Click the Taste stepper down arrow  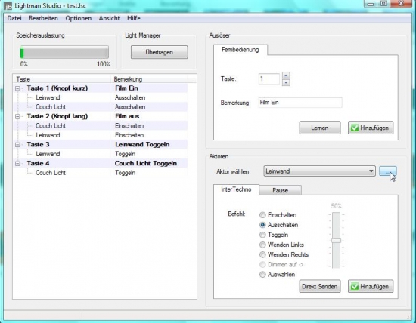[286, 82]
